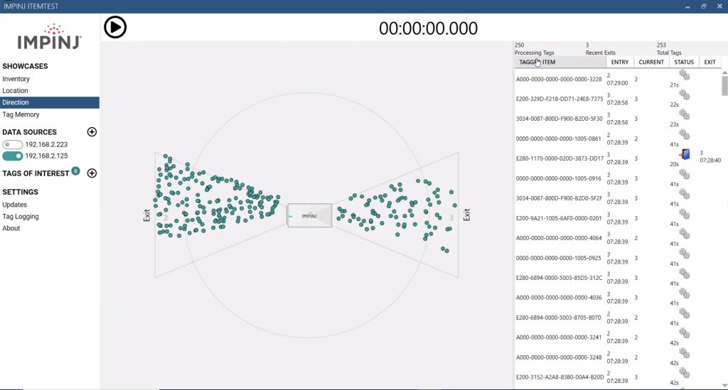Start the run with the play button

115,28
